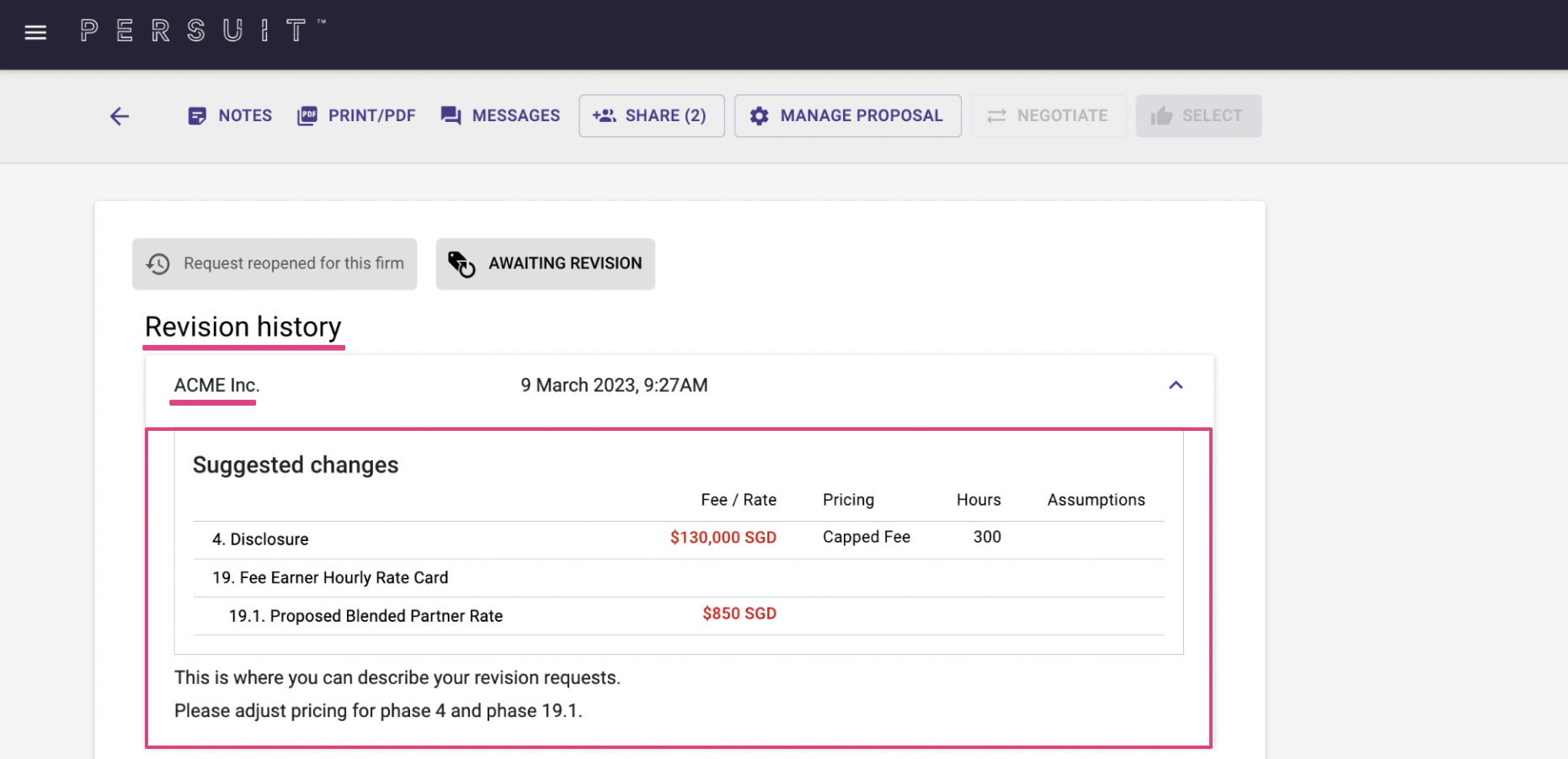Open Manage Proposal settings
This screenshot has width=1568, height=759.
click(847, 116)
